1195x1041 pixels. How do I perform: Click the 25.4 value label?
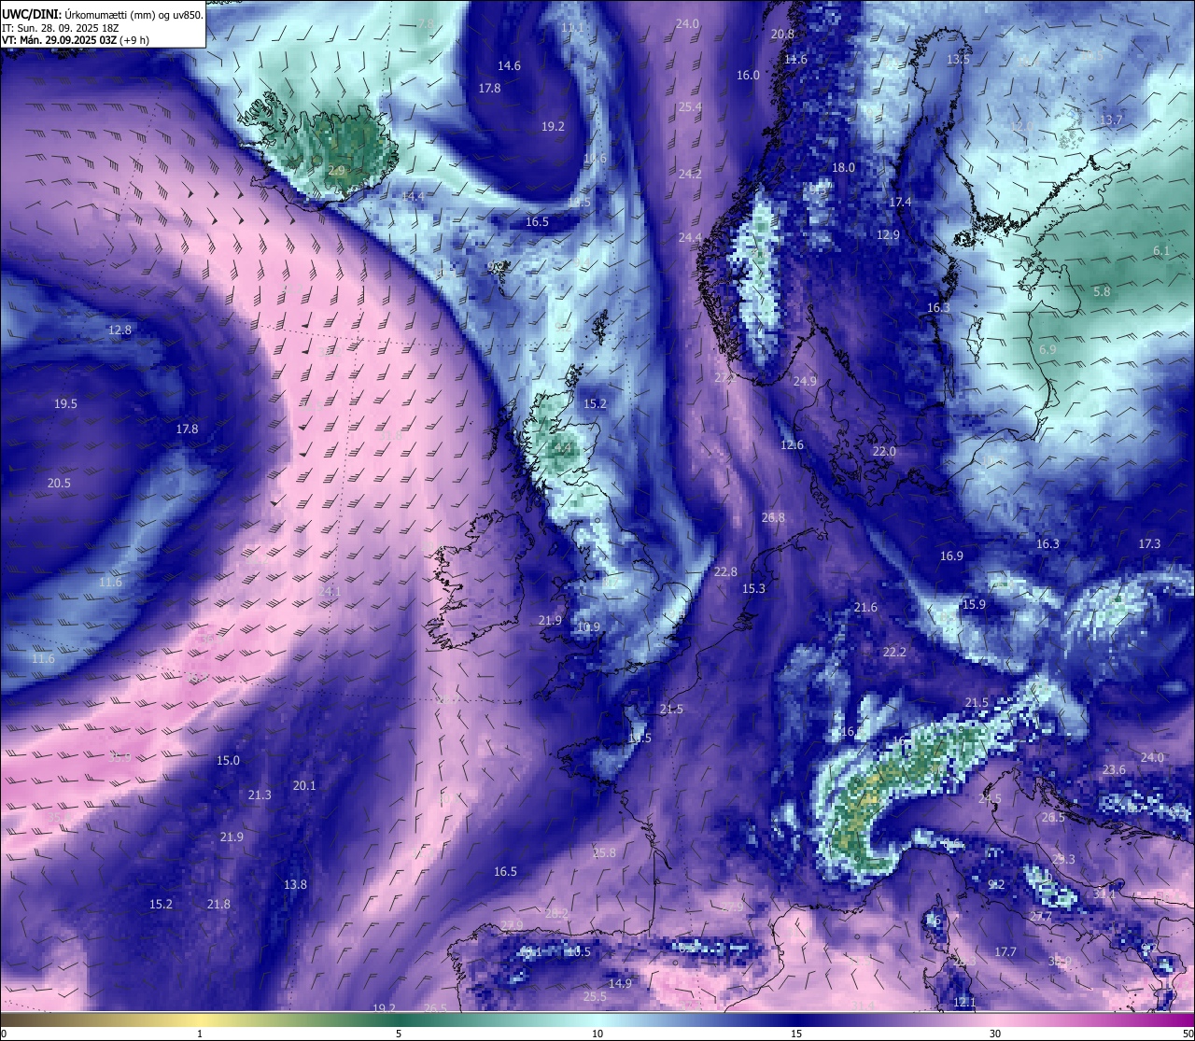(x=690, y=107)
